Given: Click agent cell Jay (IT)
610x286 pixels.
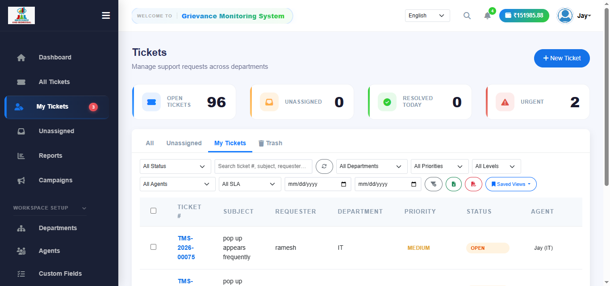Looking at the screenshot, I should pos(543,248).
